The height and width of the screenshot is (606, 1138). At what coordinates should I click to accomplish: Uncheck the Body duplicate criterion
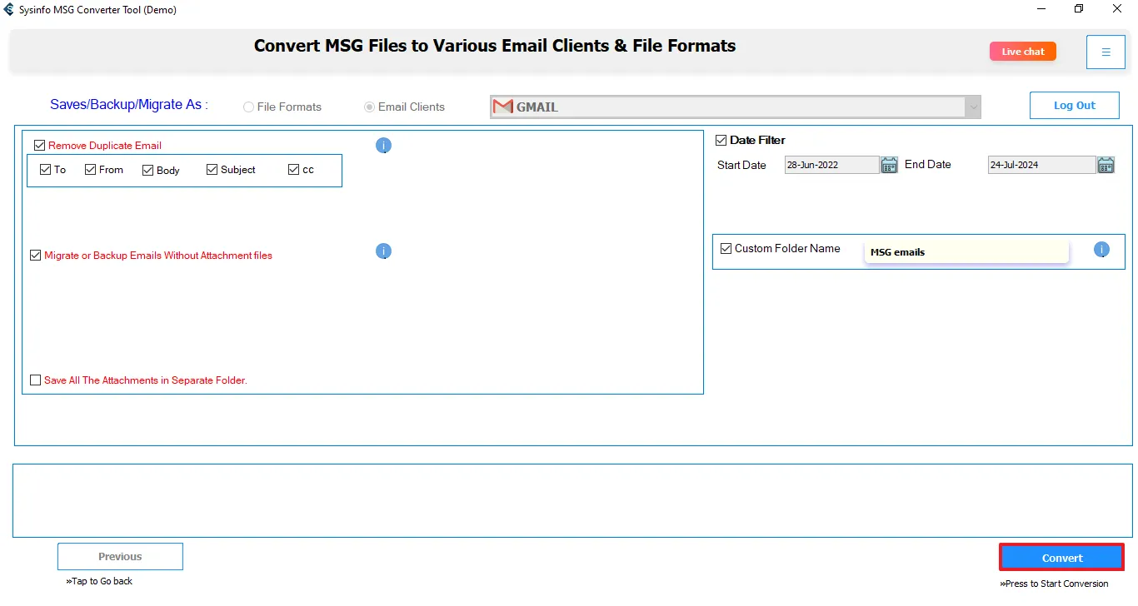point(148,170)
